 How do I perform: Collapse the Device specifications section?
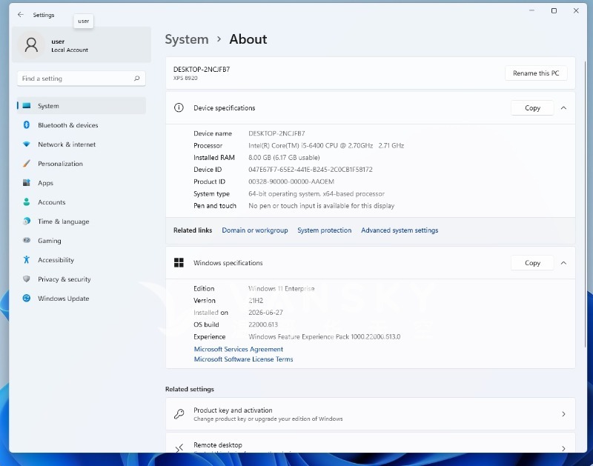point(563,108)
